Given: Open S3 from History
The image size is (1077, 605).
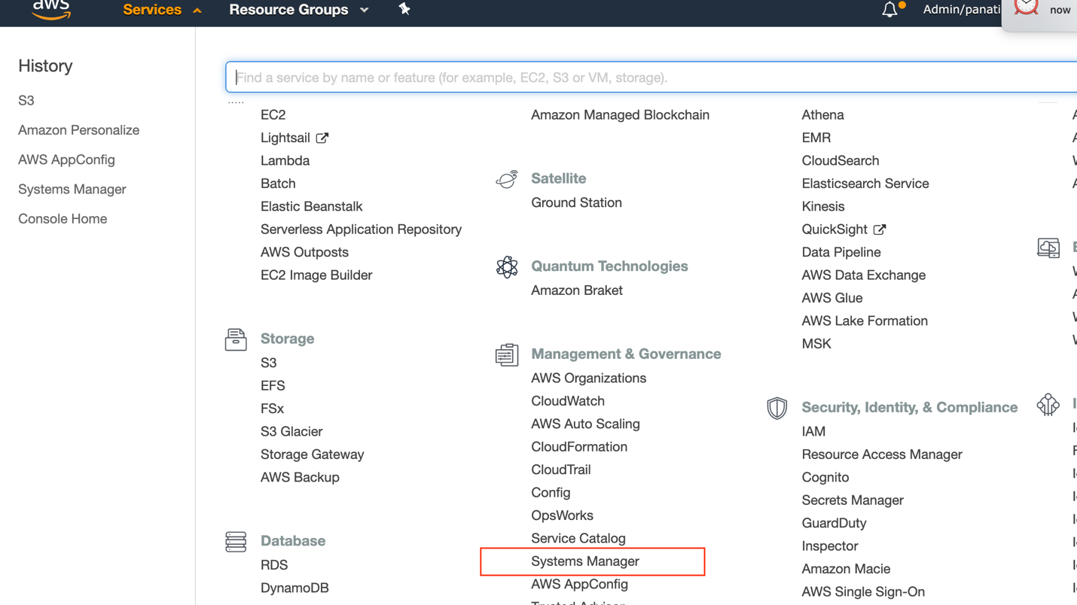Looking at the screenshot, I should (x=26, y=101).
